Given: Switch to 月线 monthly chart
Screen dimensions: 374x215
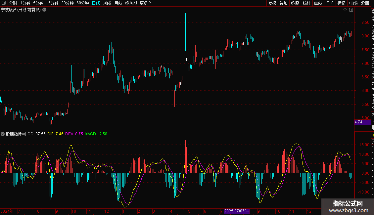Looking at the screenshot, I should point(118,3).
